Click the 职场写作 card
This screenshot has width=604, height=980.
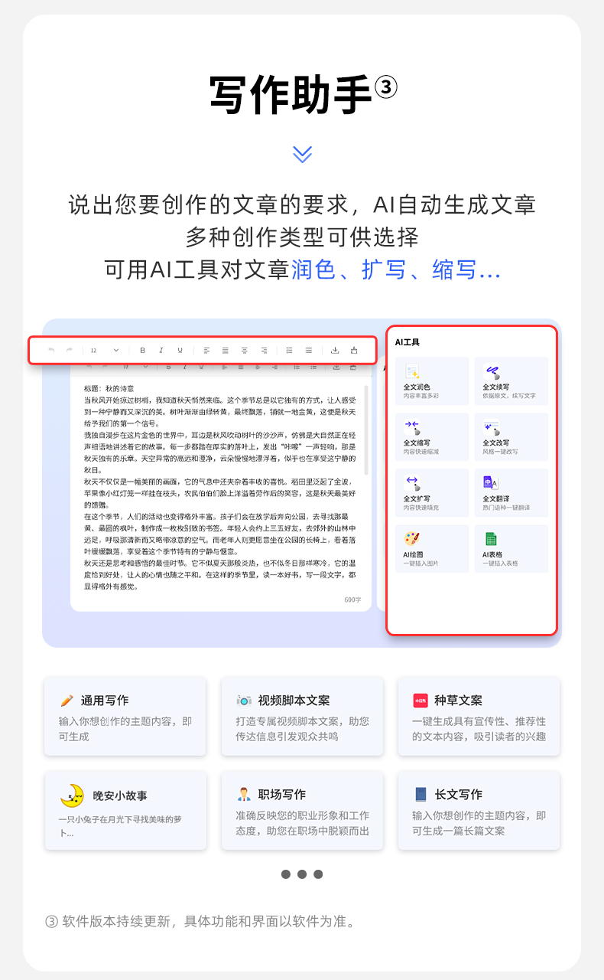pyautogui.click(x=302, y=810)
